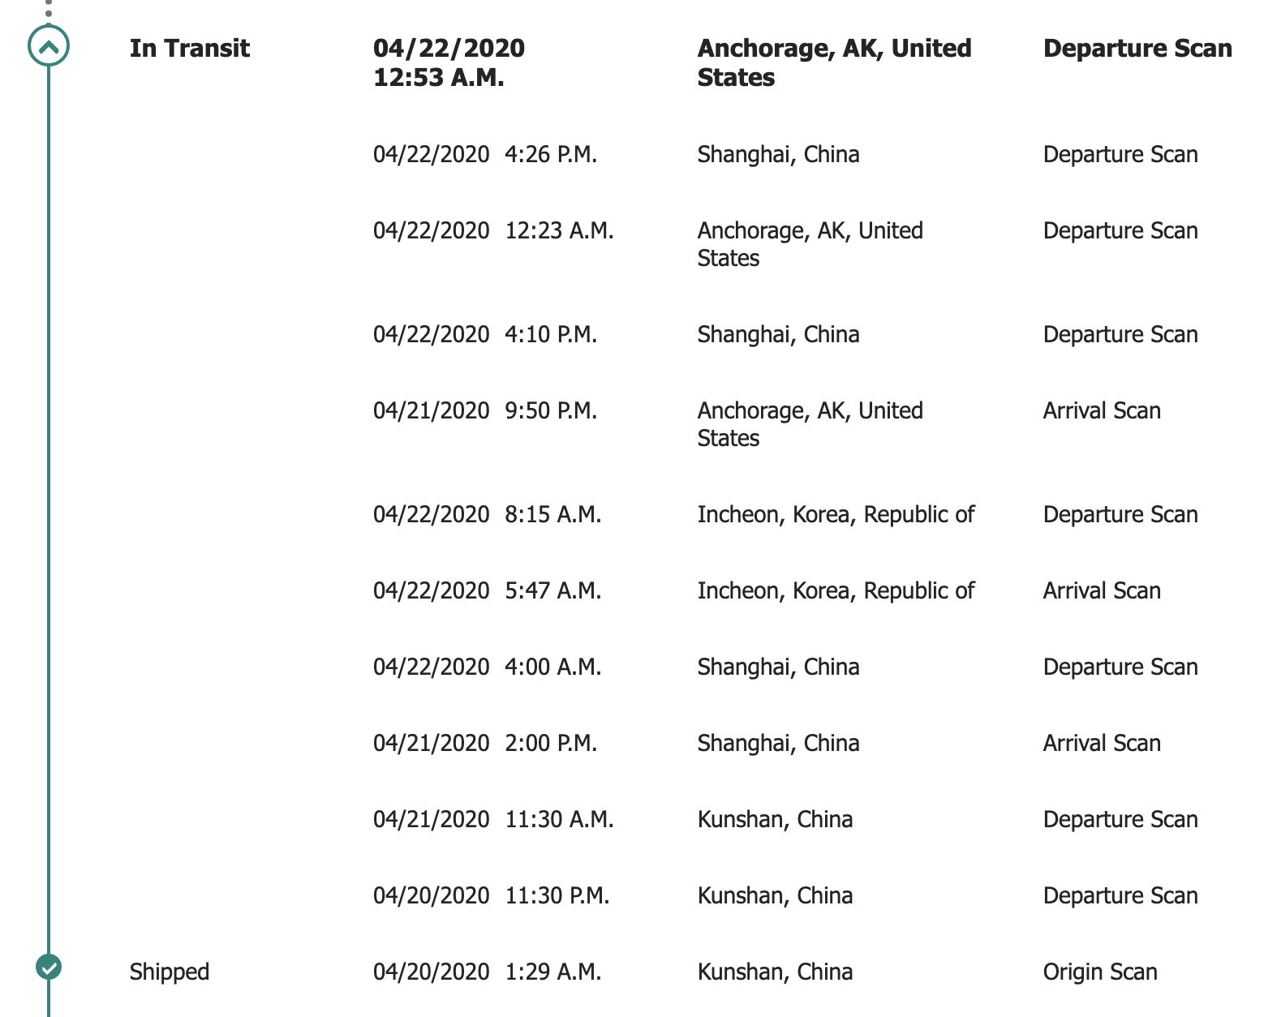The image size is (1264, 1017).
Task: Select the In Transit status label
Action: (x=189, y=49)
